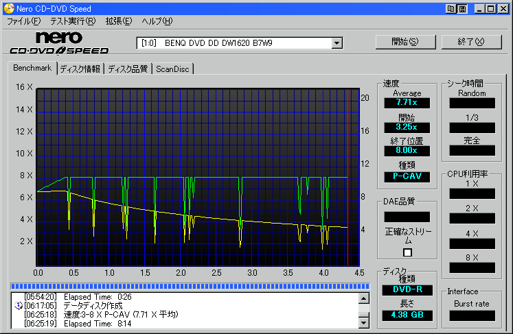Open the 拡張 menu
This screenshot has height=334, width=513.
[118, 21]
